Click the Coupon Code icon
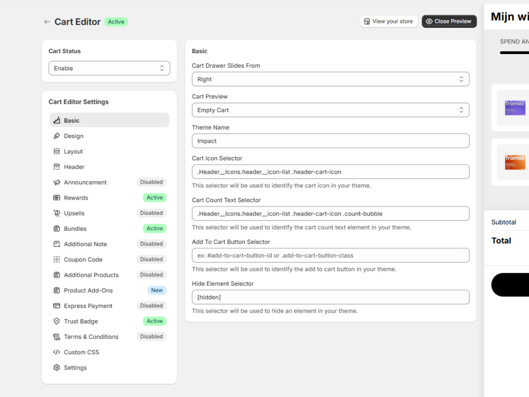The width and height of the screenshot is (529, 397). click(57, 259)
